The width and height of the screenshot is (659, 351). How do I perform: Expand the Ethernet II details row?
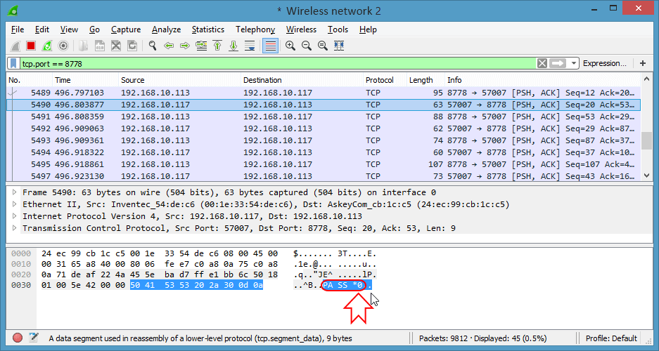point(15,204)
